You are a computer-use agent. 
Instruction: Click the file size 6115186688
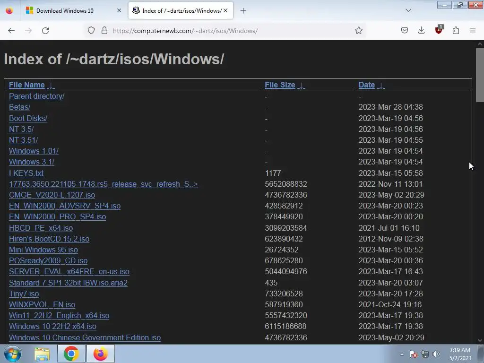[x=285, y=326]
